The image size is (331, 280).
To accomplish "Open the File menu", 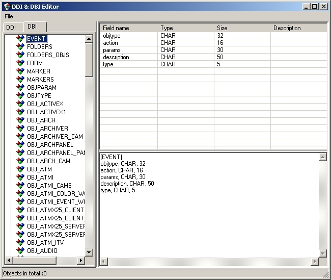I will [9, 16].
